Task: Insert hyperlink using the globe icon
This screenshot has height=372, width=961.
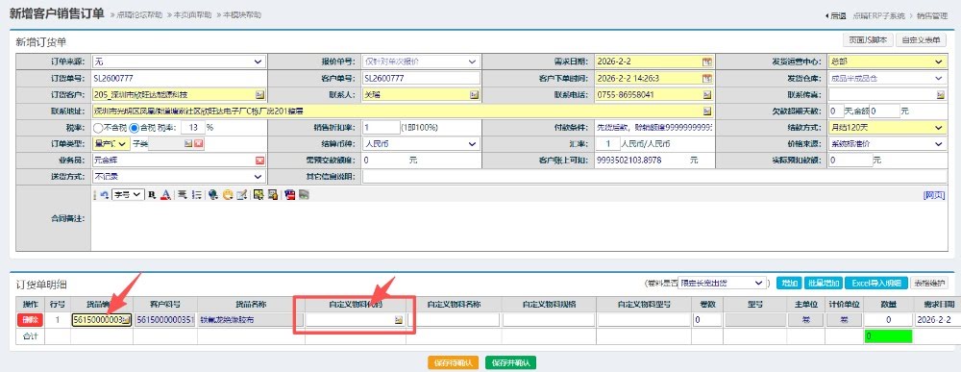Action: (x=213, y=194)
